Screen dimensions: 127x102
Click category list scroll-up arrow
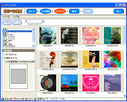33,30
